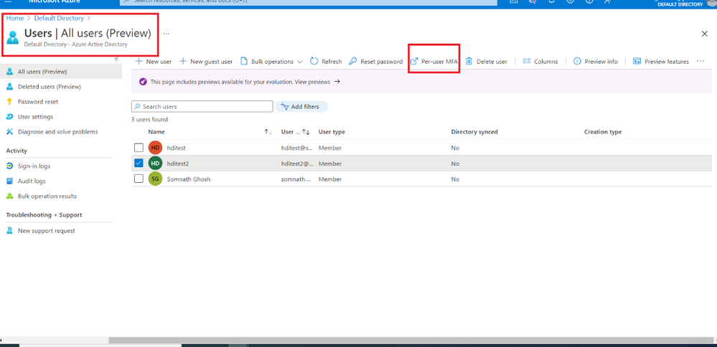Click the User type column header

[332, 132]
